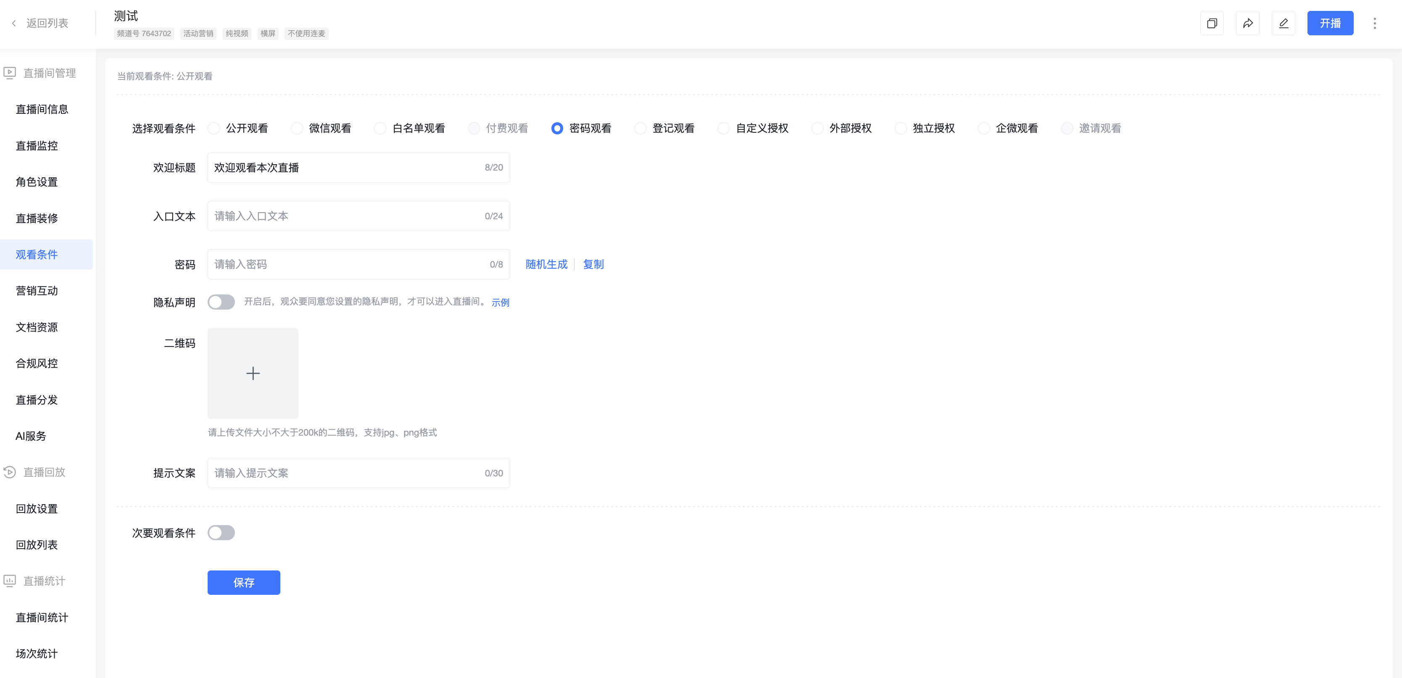Viewport: 1402px width, 678px height.
Task: Click the 活动营销 tag
Action: pyautogui.click(x=198, y=34)
